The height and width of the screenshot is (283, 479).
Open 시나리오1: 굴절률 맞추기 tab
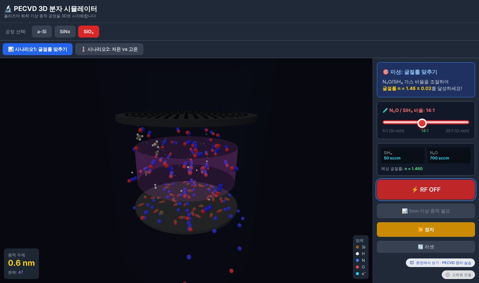click(38, 49)
